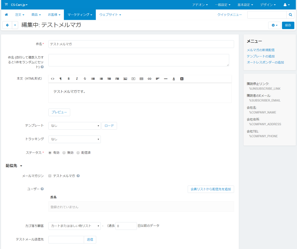The image size is (297, 249).
Task: Open the 基本設定 menu
Action: point(245,5)
